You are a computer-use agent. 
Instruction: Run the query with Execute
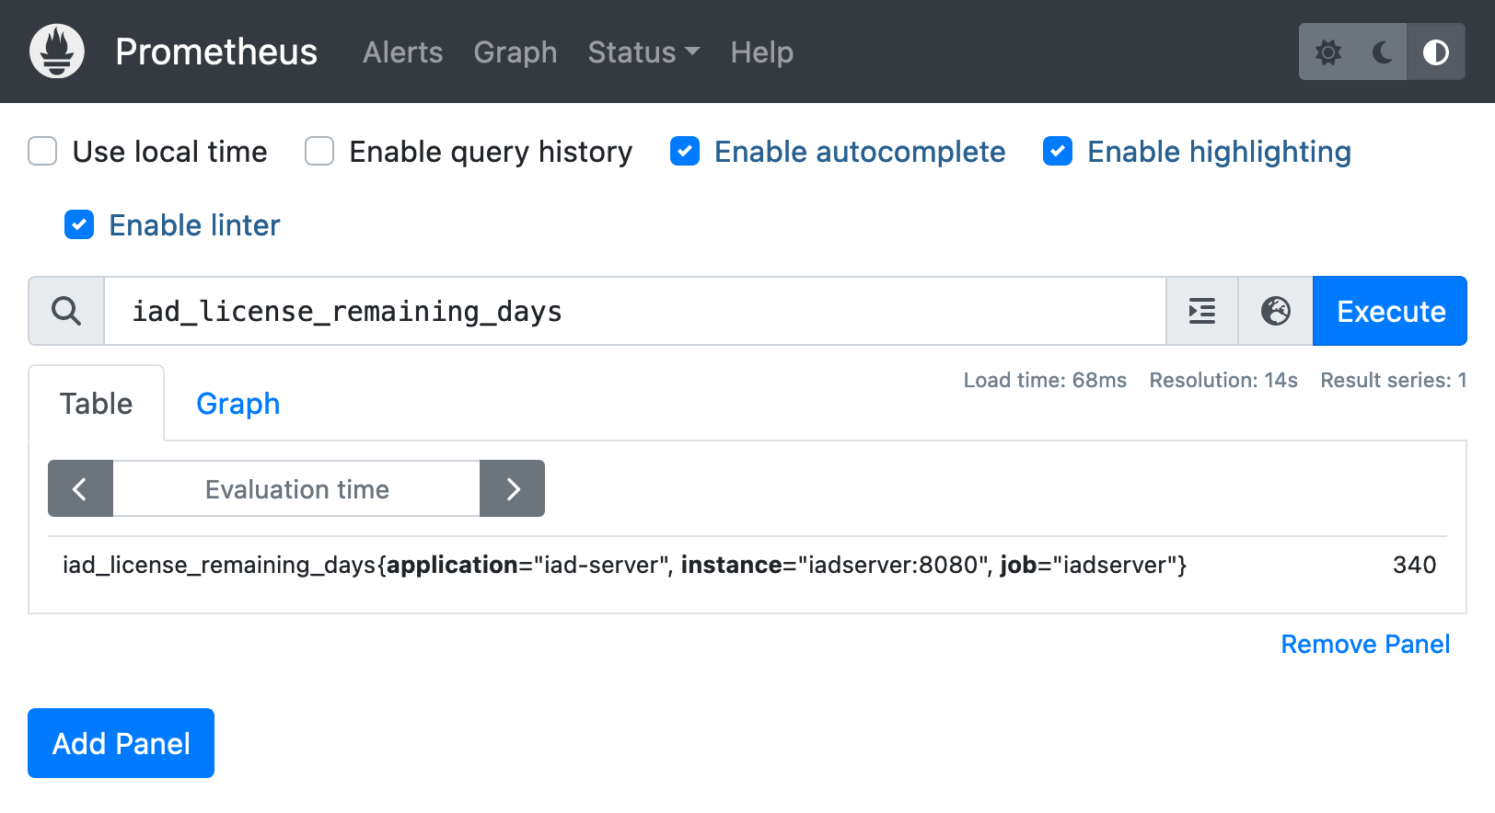click(x=1390, y=312)
